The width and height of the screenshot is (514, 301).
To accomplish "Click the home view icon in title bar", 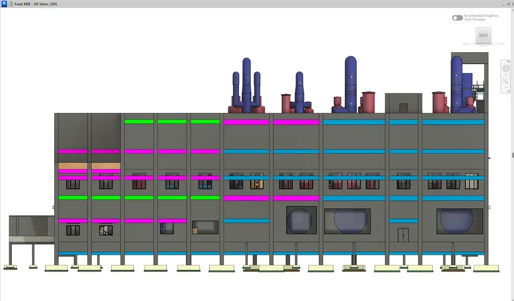I will point(11,4).
